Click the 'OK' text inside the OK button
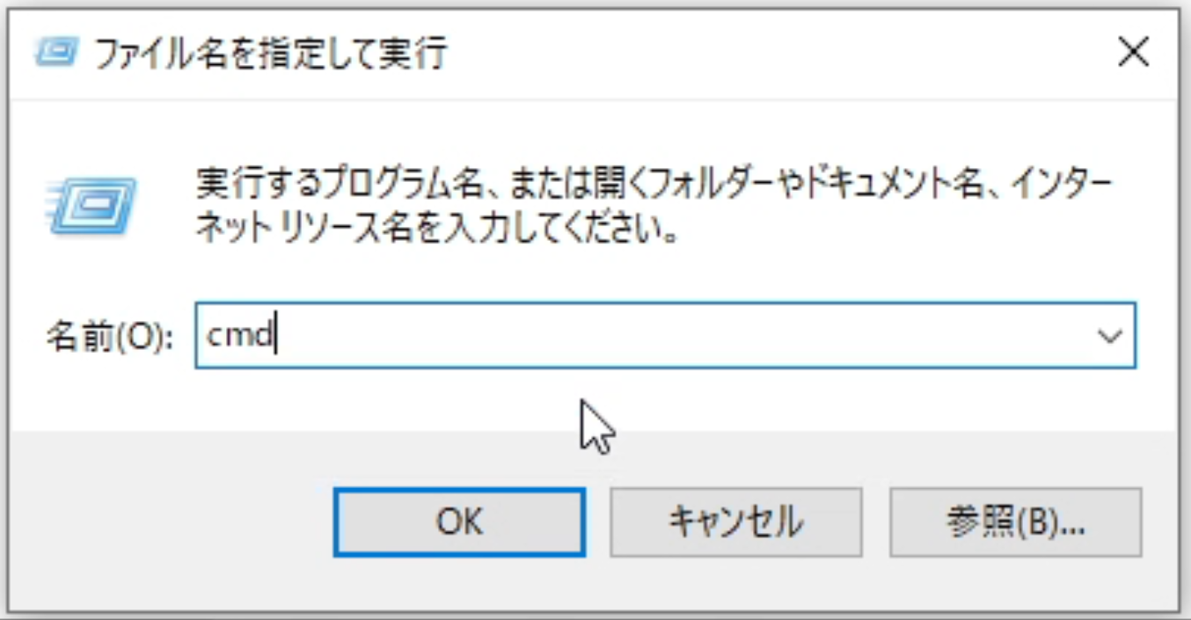This screenshot has width=1191, height=620. [459, 522]
